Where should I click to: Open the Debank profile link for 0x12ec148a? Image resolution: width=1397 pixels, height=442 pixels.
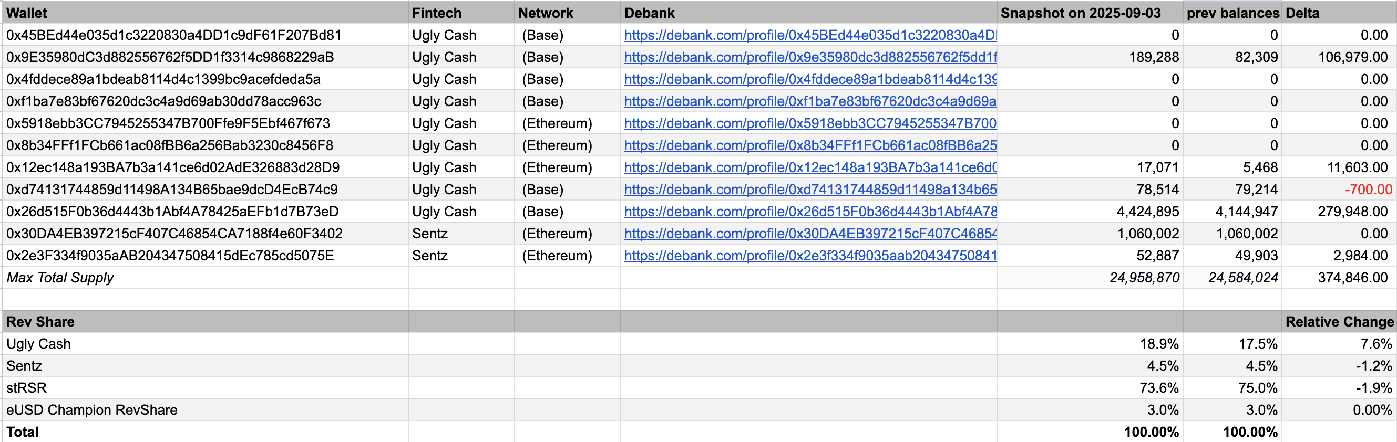click(x=809, y=167)
